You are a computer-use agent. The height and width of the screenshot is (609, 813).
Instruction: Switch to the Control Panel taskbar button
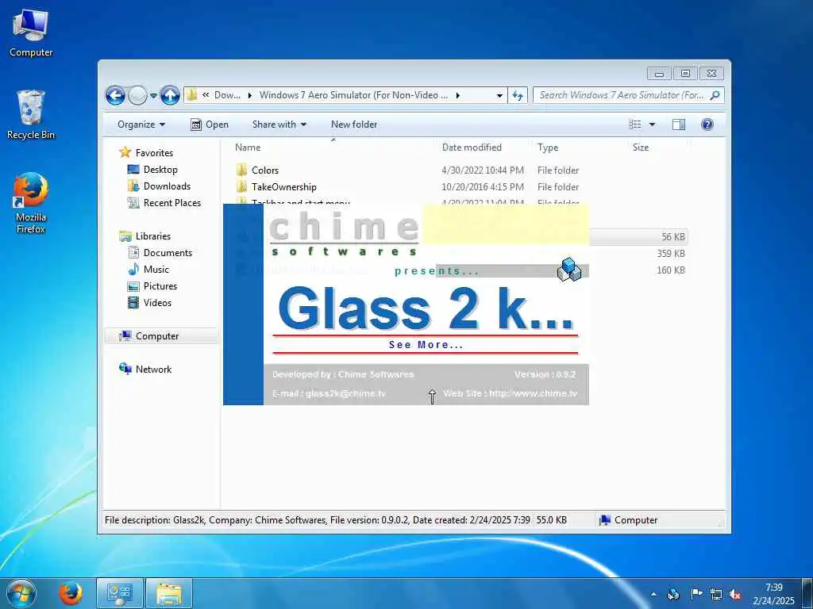(120, 594)
